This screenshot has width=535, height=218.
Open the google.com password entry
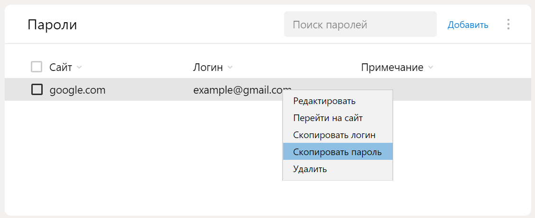pyautogui.click(x=78, y=90)
